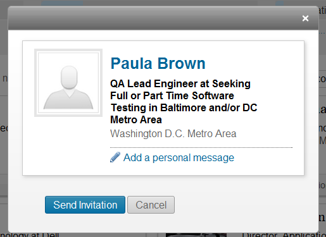326x237 pixels.
Task: Click the Metro Area headline line
Action: click(136, 119)
